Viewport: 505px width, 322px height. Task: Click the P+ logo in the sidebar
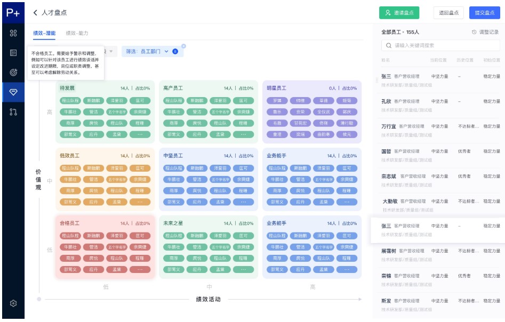point(12,12)
